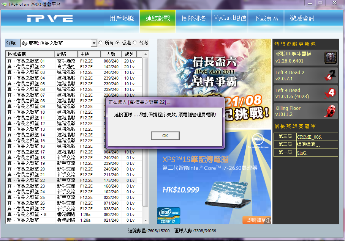The image size is (345, 241).
Task: Open the MyCard增值 tab
Action: [x=230, y=19]
